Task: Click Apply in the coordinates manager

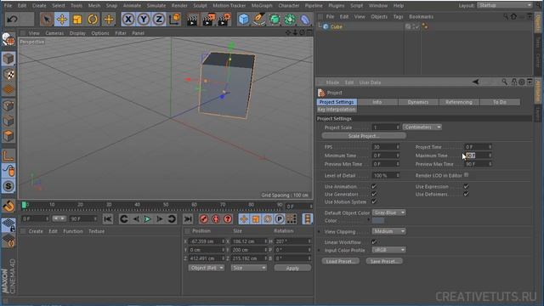Action: [292, 268]
